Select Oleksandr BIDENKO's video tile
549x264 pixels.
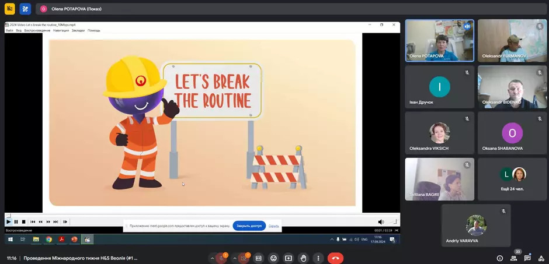(512, 87)
